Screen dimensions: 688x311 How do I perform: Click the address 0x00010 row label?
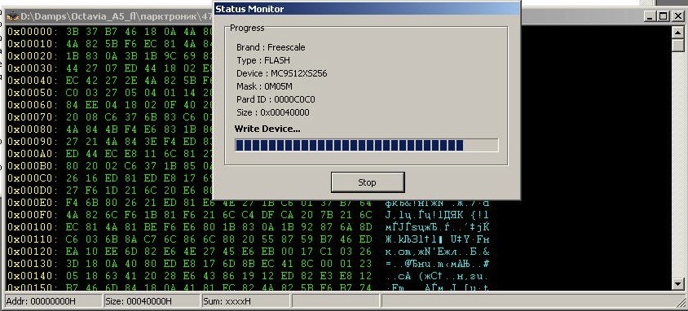pyautogui.click(x=33, y=44)
